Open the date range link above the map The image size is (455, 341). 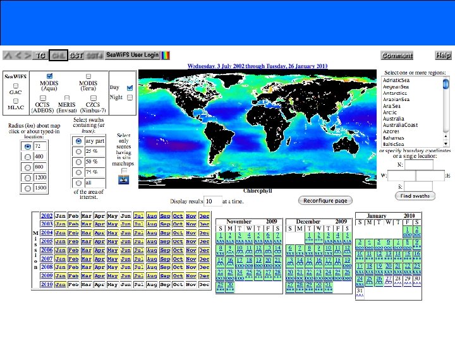tap(257, 66)
